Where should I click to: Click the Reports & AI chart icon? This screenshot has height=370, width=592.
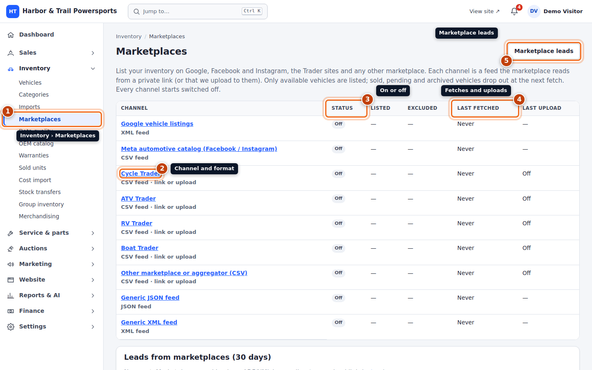(11, 296)
